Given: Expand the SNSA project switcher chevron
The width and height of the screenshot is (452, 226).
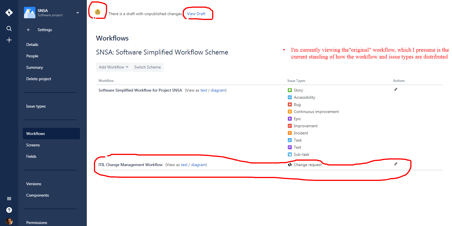Looking at the screenshot, I should click(78, 13).
